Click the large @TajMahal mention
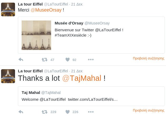The image size is (166, 116). [x=82, y=78]
